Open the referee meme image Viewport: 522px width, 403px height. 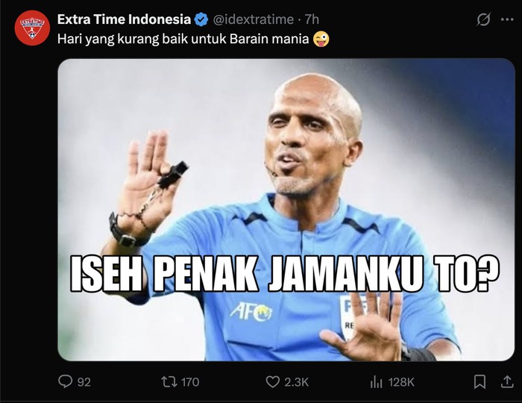286,210
